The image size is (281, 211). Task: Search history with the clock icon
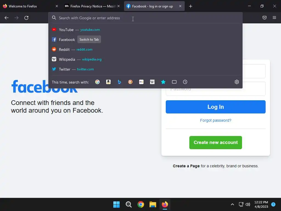(185, 82)
